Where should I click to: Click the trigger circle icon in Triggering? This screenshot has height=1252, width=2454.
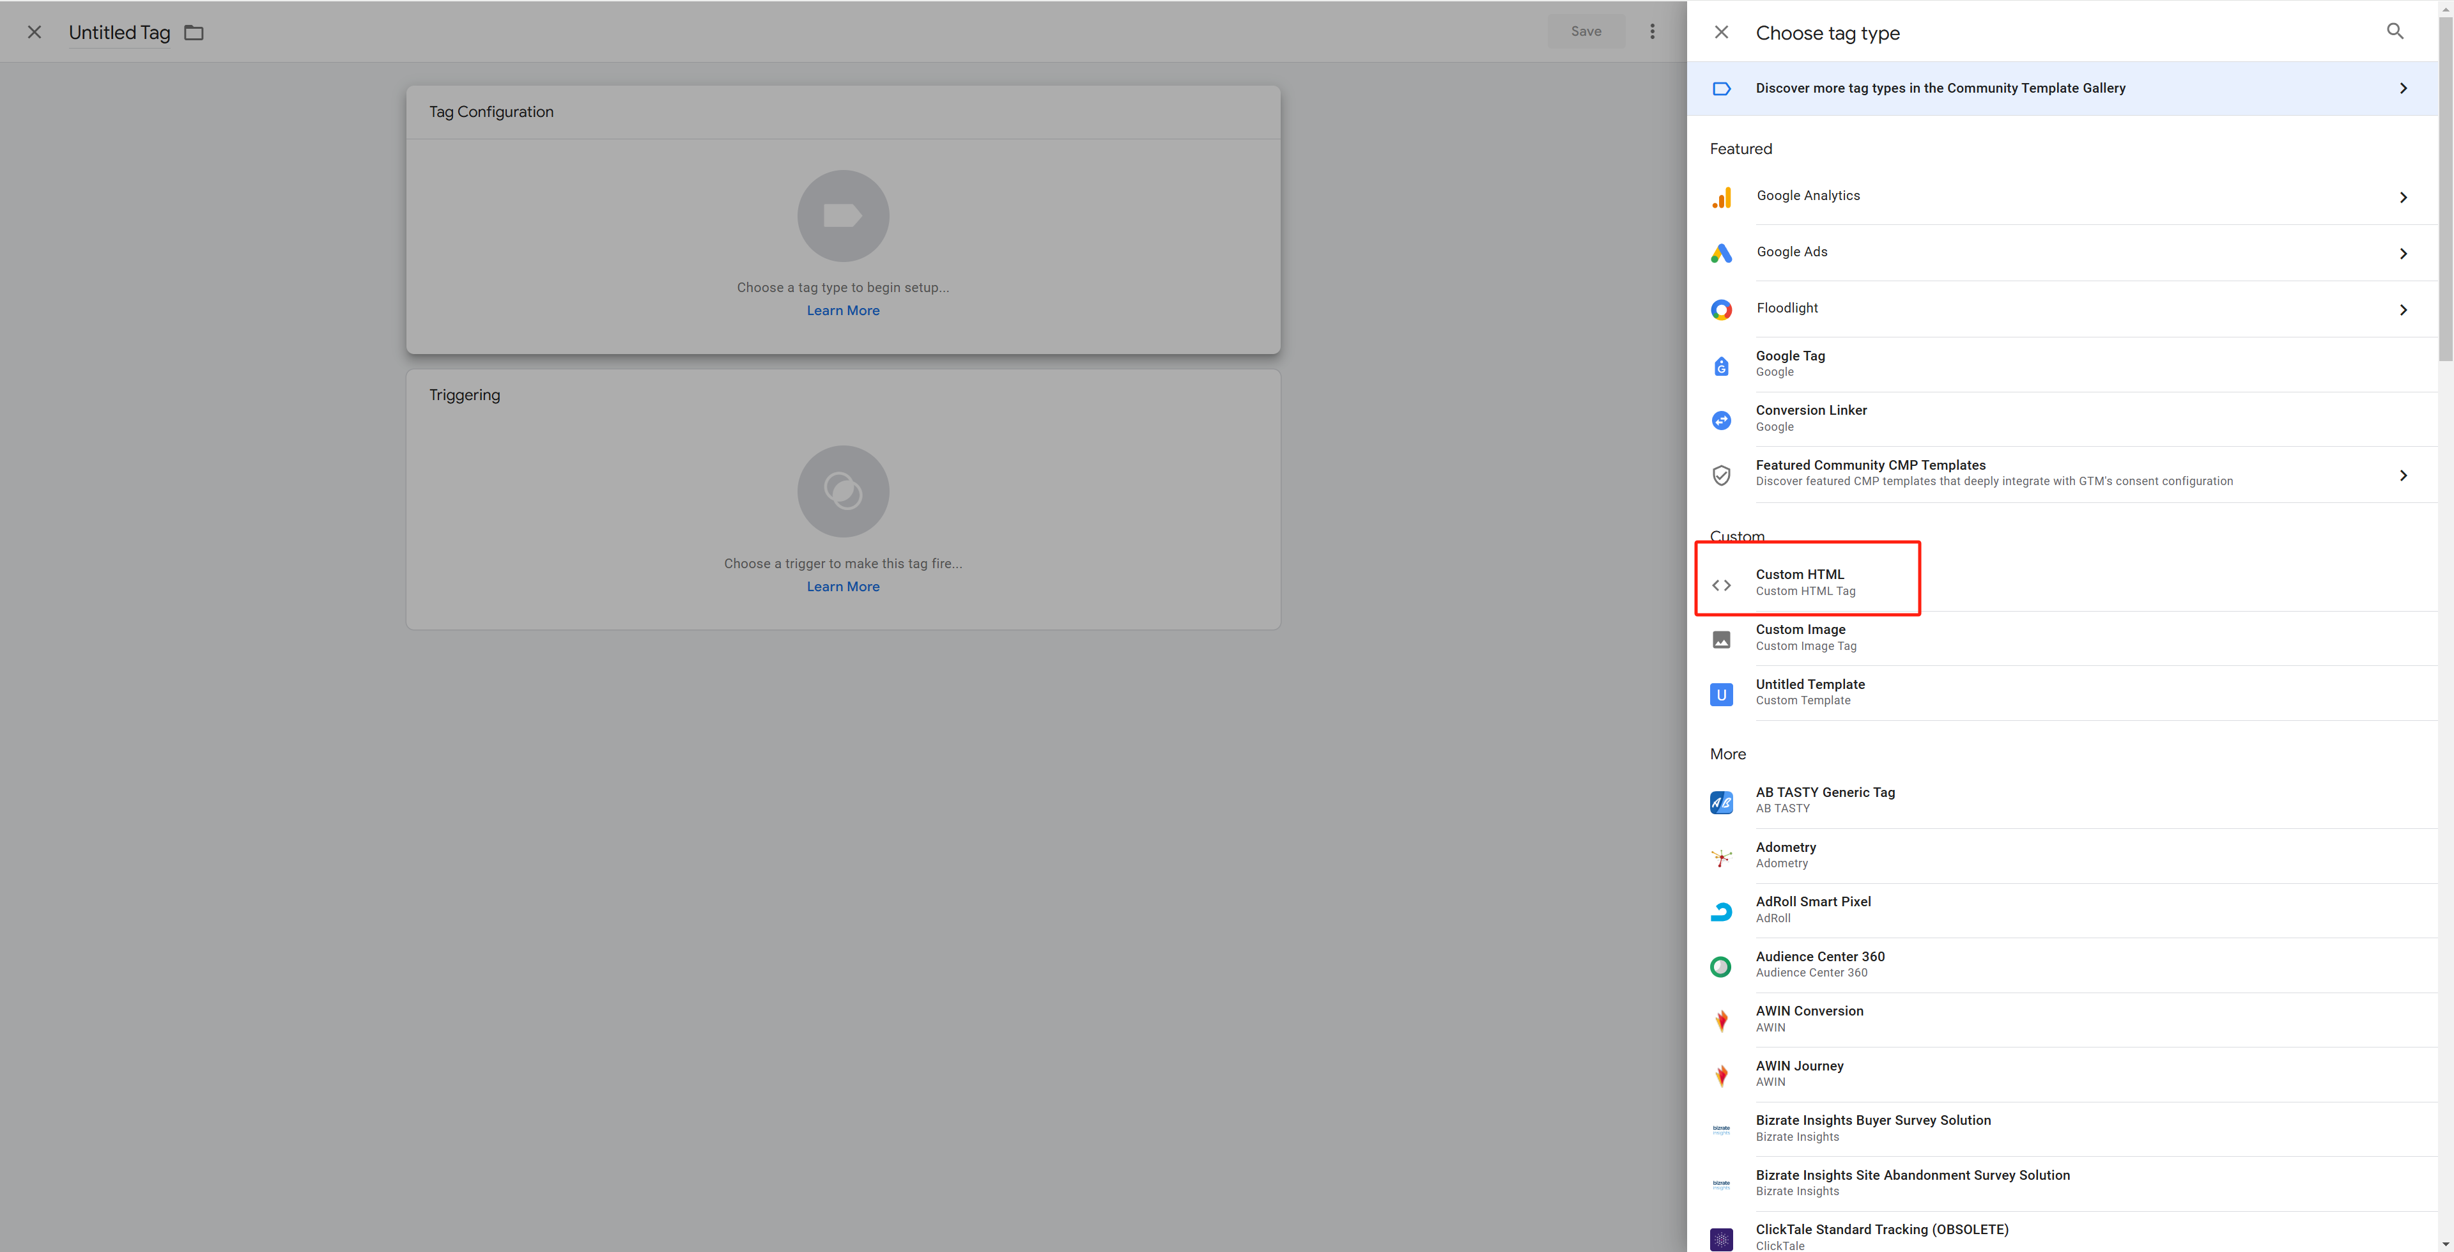(x=842, y=491)
